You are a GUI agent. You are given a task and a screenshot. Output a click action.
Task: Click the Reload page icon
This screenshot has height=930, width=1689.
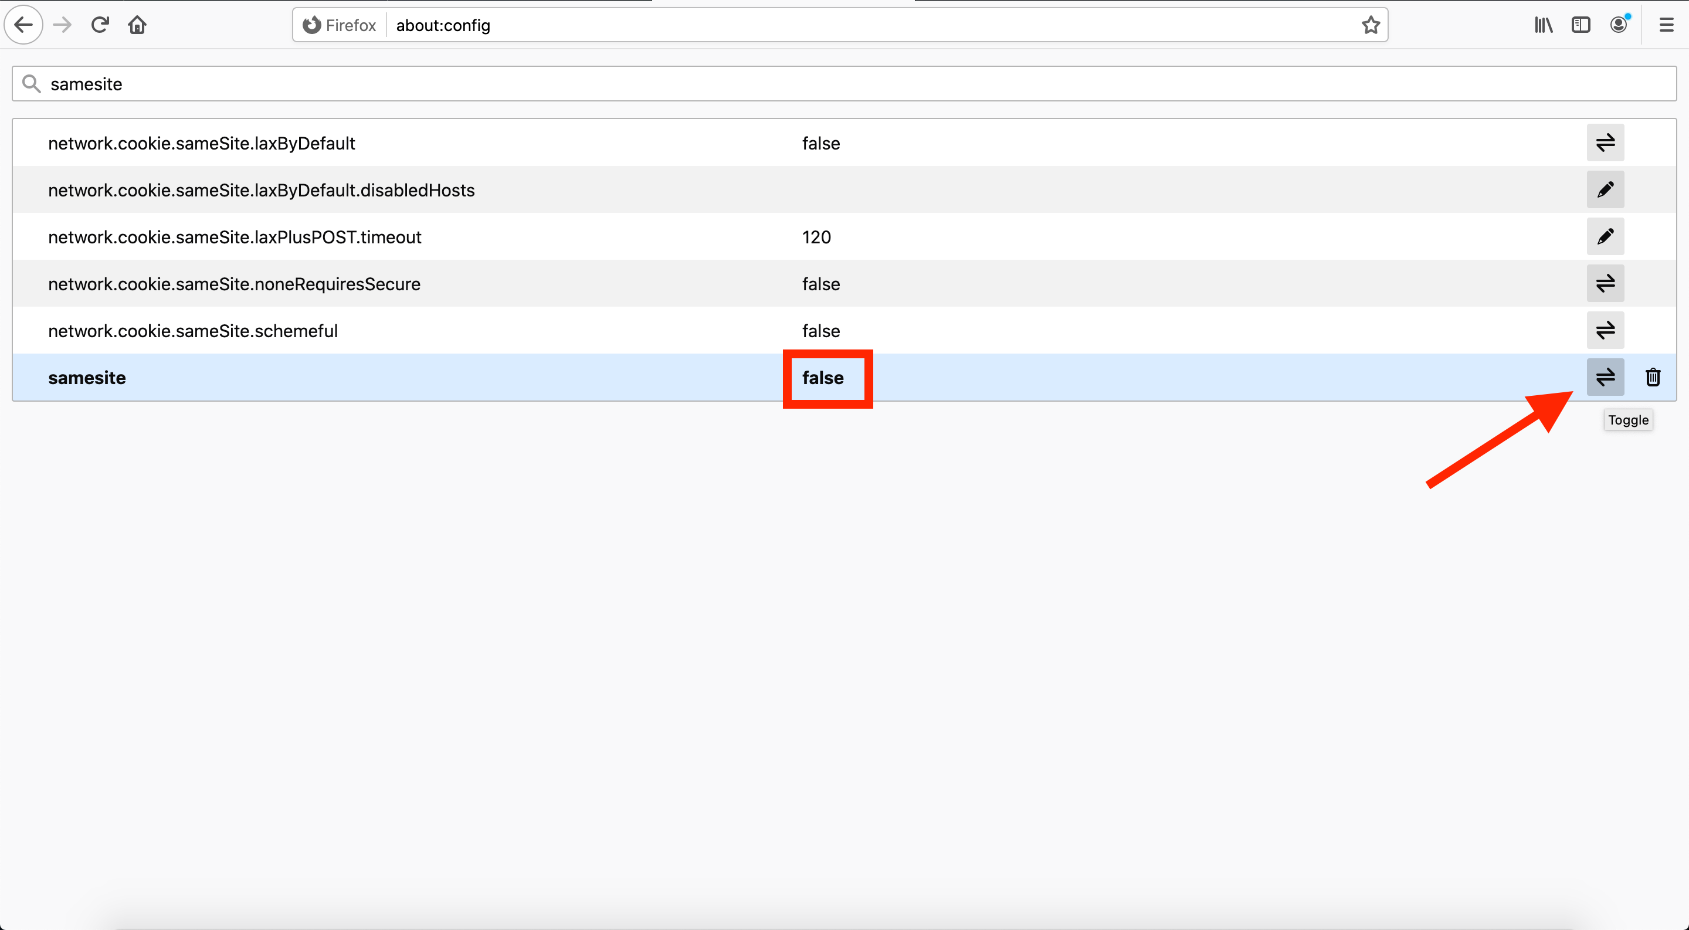(100, 25)
